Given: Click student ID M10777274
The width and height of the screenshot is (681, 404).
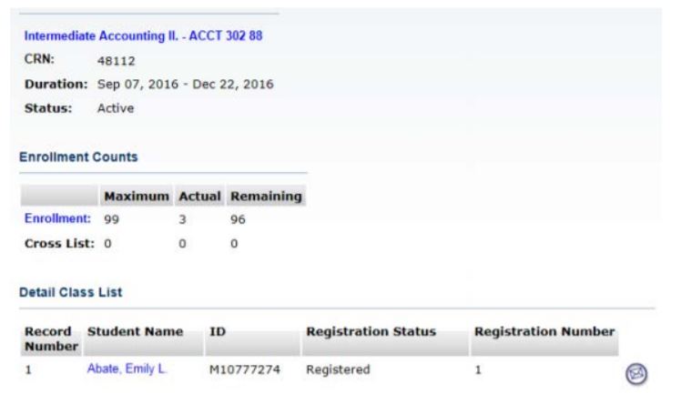Looking at the screenshot, I should 246,370.
